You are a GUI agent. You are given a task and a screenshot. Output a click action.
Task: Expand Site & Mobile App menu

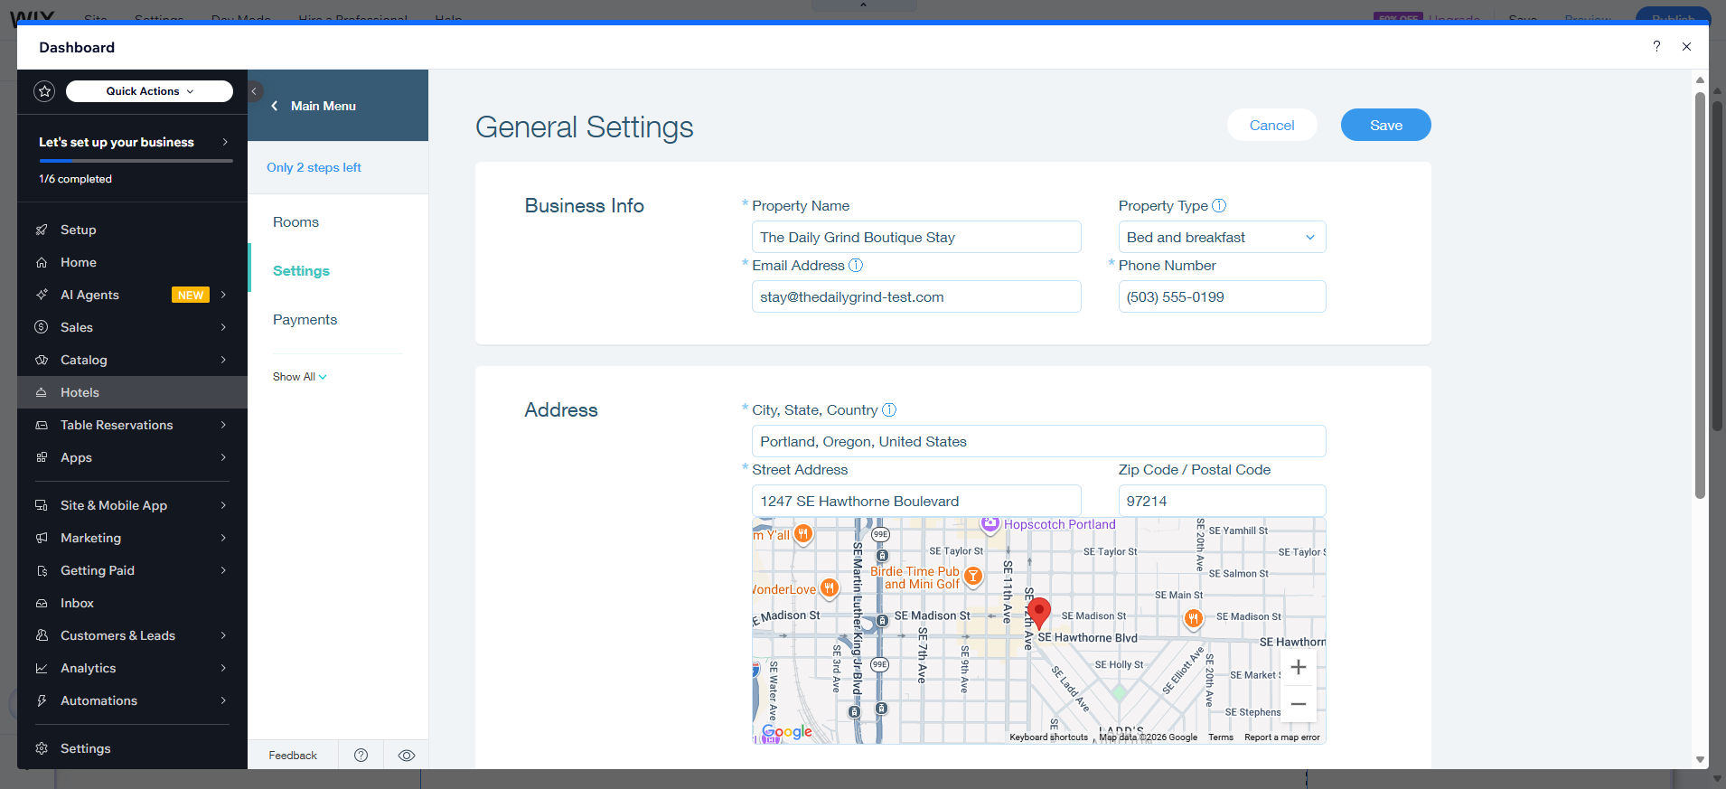coord(132,505)
